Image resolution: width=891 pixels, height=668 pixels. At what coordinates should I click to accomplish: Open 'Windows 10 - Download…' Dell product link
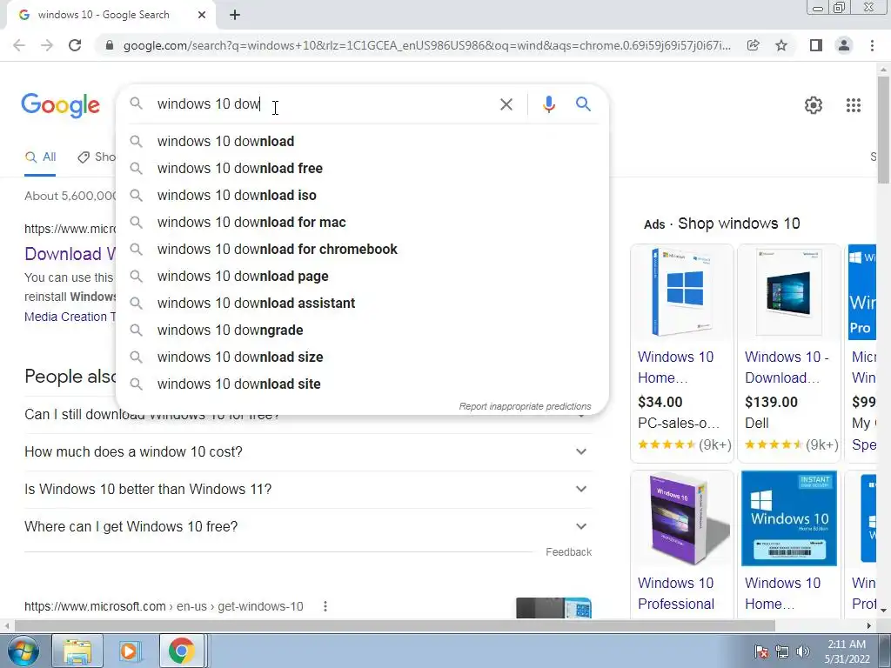coord(787,368)
